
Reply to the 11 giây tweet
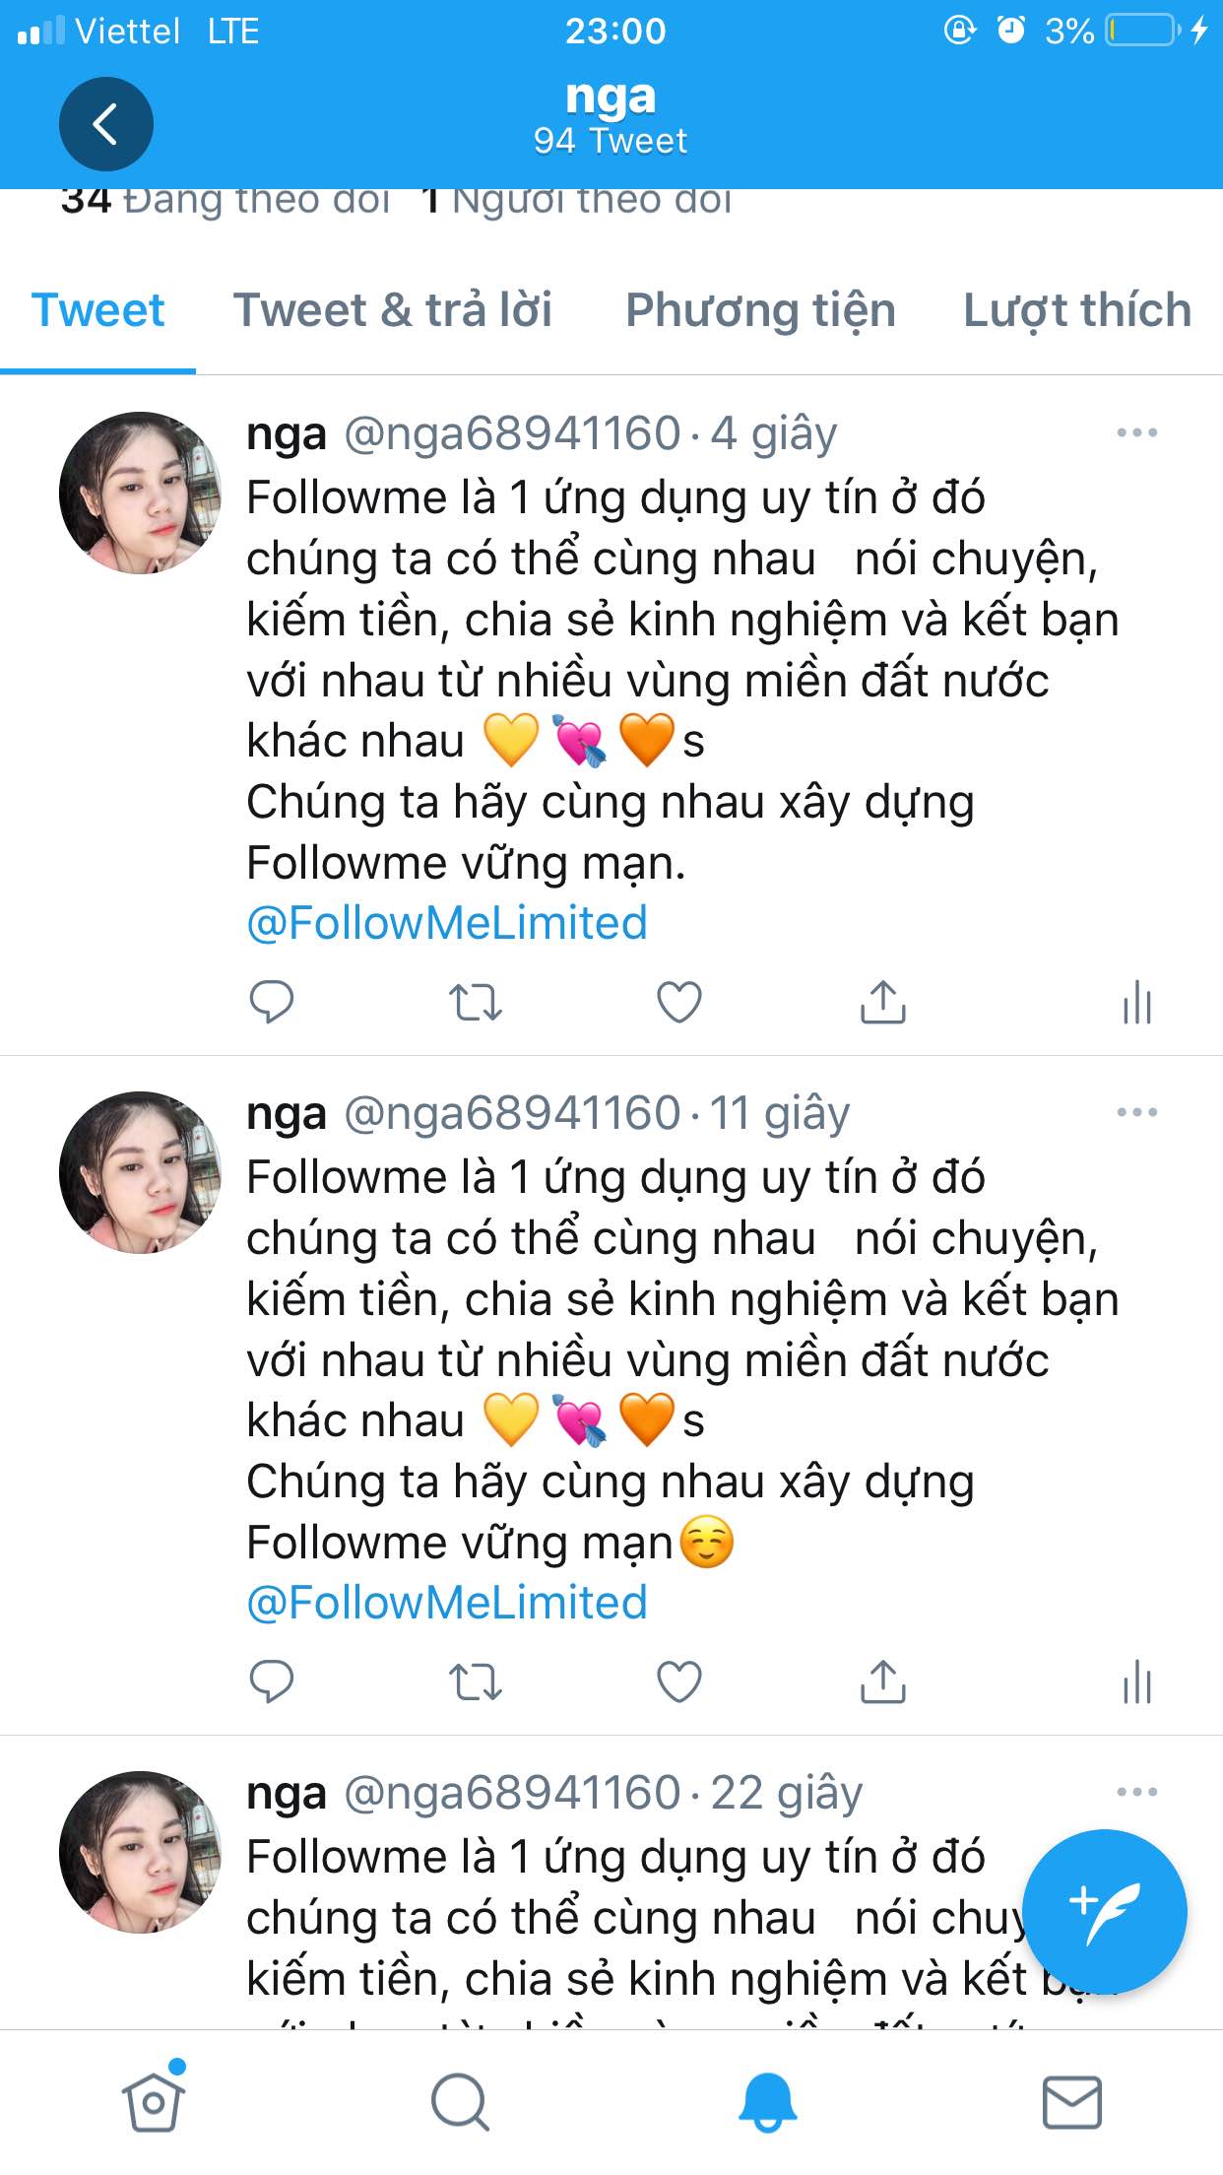pyautogui.click(x=272, y=1682)
